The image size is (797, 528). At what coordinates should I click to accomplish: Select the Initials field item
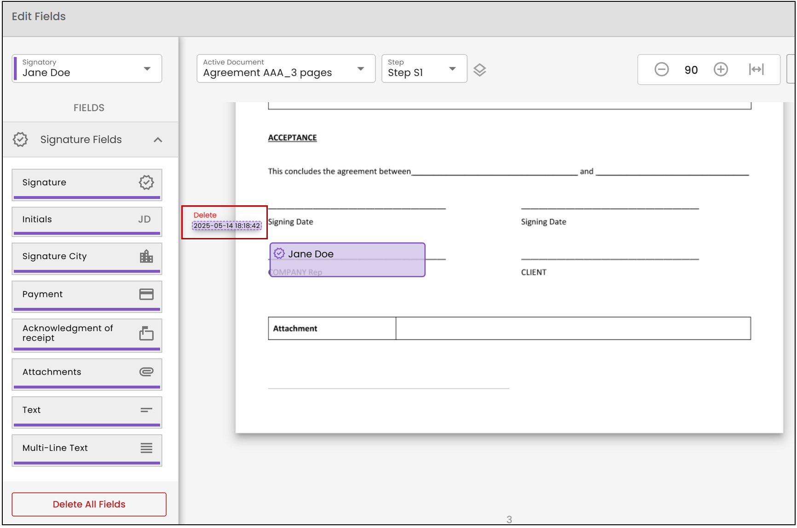click(x=87, y=221)
